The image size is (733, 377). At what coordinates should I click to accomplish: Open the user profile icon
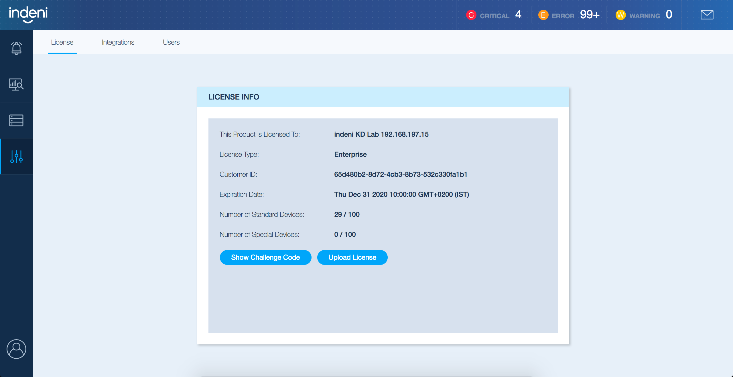[16, 349]
